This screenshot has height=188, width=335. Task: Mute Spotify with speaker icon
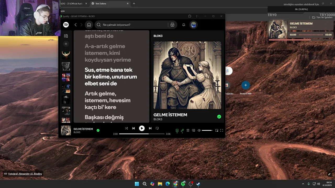199,130
